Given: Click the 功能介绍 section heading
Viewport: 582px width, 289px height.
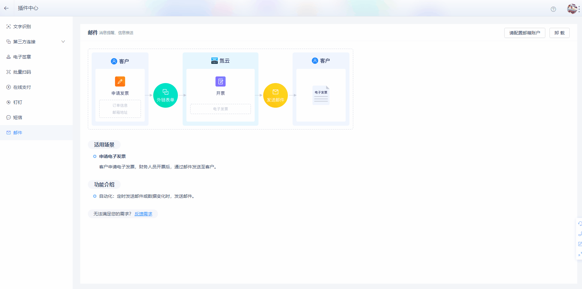Looking at the screenshot, I should pos(104,184).
